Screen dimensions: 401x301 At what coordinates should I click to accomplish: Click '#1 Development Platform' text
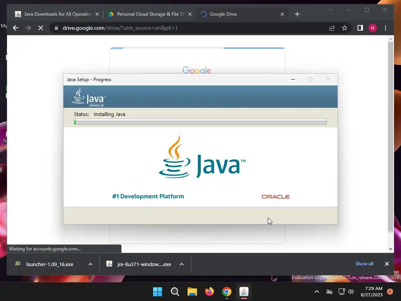(148, 196)
